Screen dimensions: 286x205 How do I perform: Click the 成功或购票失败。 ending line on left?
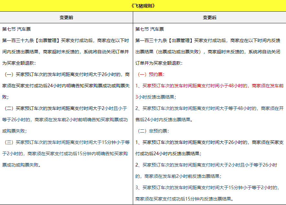[22, 165]
